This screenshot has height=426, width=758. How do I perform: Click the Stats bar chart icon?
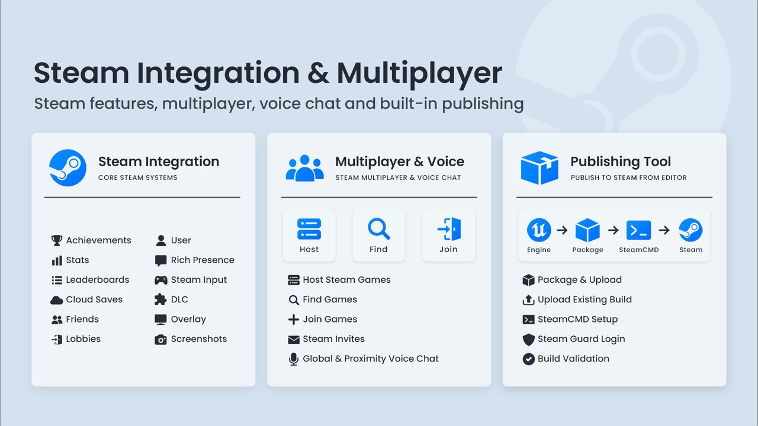click(57, 260)
